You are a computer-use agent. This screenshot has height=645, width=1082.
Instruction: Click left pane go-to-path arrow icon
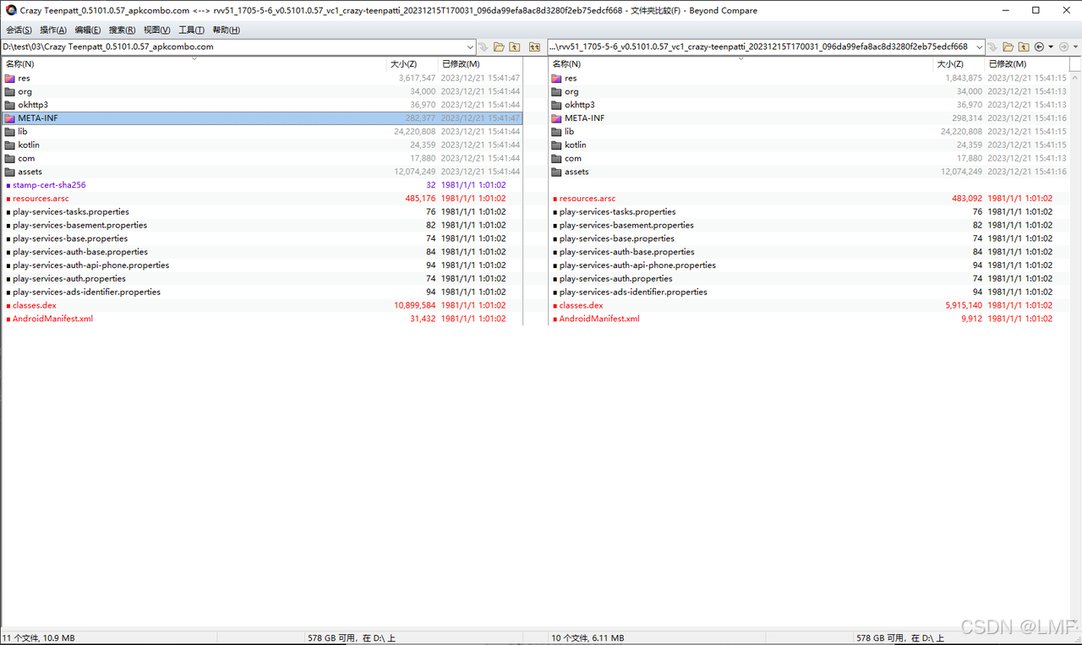point(484,47)
